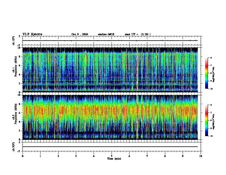Click the "VLF Spectra" plot title
226x175 pixels.
(32, 34)
